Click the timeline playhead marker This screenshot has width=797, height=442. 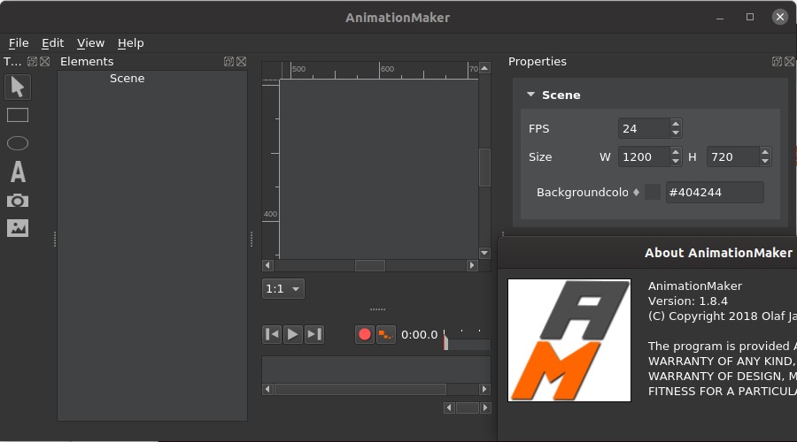point(445,340)
